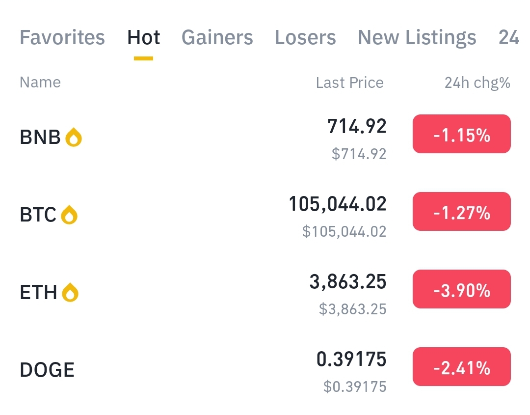Tap the flame icon next to BNB
The height and width of the screenshot is (415, 530).
click(74, 138)
